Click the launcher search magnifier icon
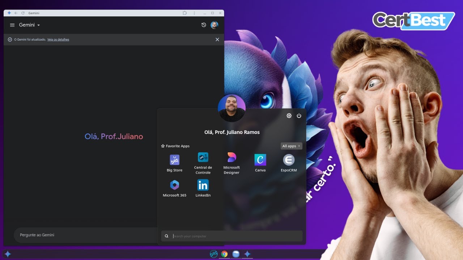This screenshot has height=260, width=463. click(166, 236)
